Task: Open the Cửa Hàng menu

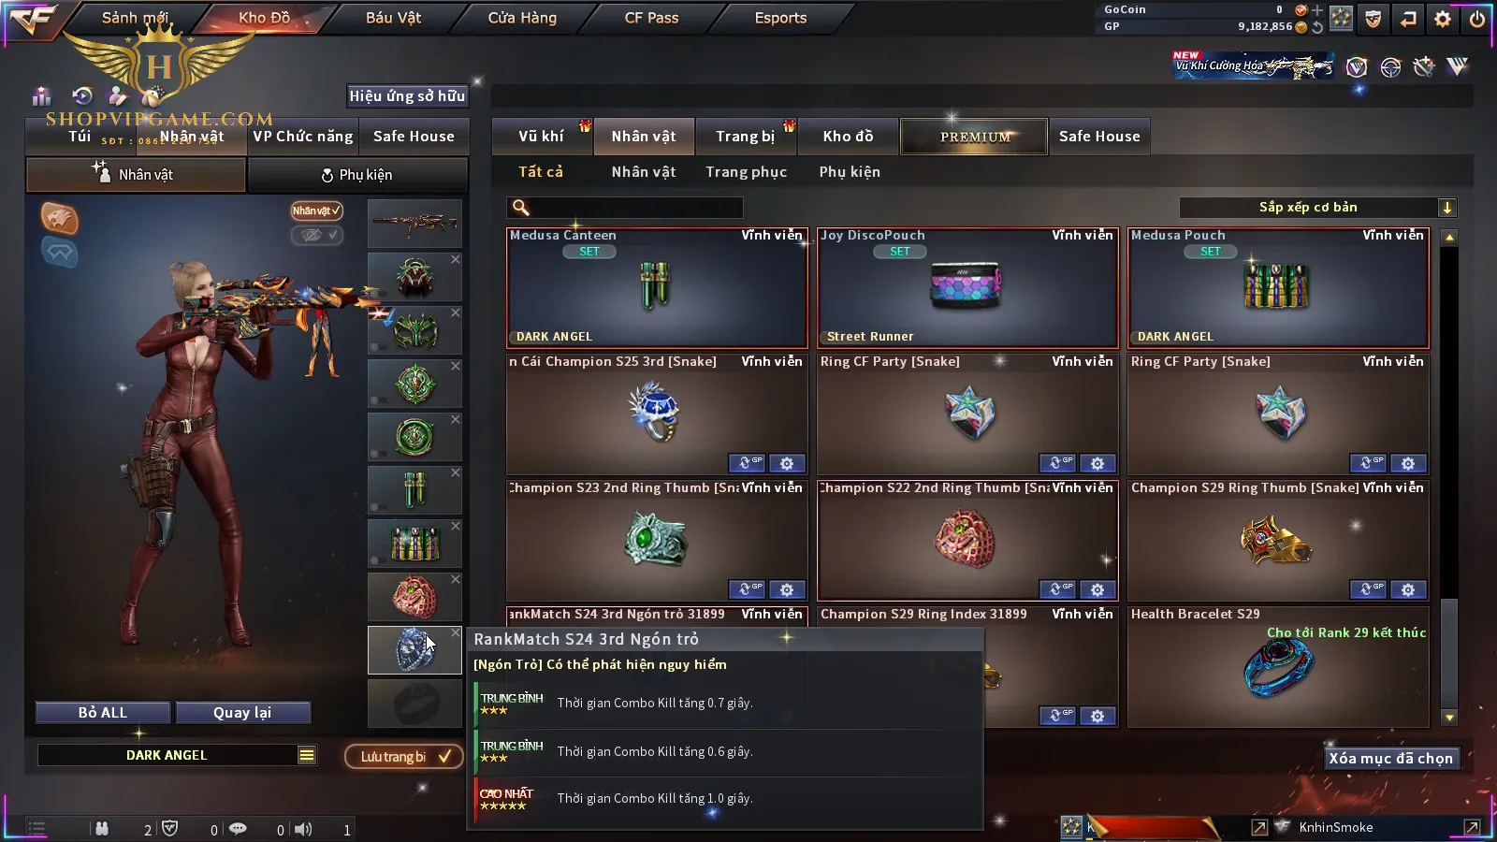Action: click(522, 18)
